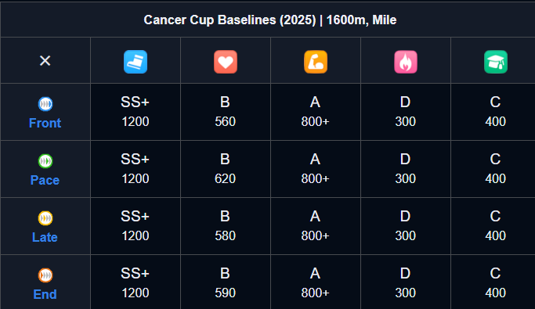
Task: Click the orange flexed arm Power icon
Action: click(x=316, y=62)
